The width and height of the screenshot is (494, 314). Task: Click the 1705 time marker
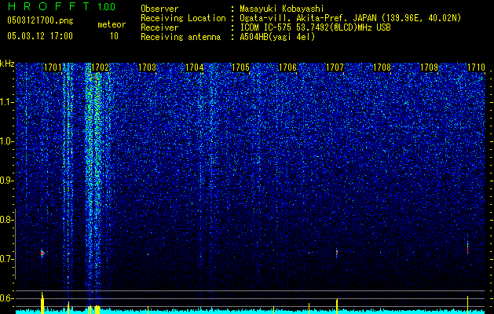(x=240, y=68)
